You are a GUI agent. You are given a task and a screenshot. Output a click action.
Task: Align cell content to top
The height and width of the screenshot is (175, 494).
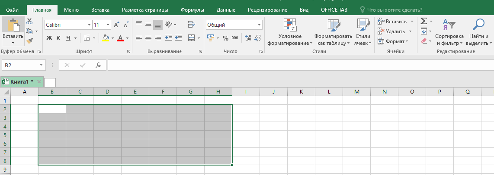click(x=138, y=24)
